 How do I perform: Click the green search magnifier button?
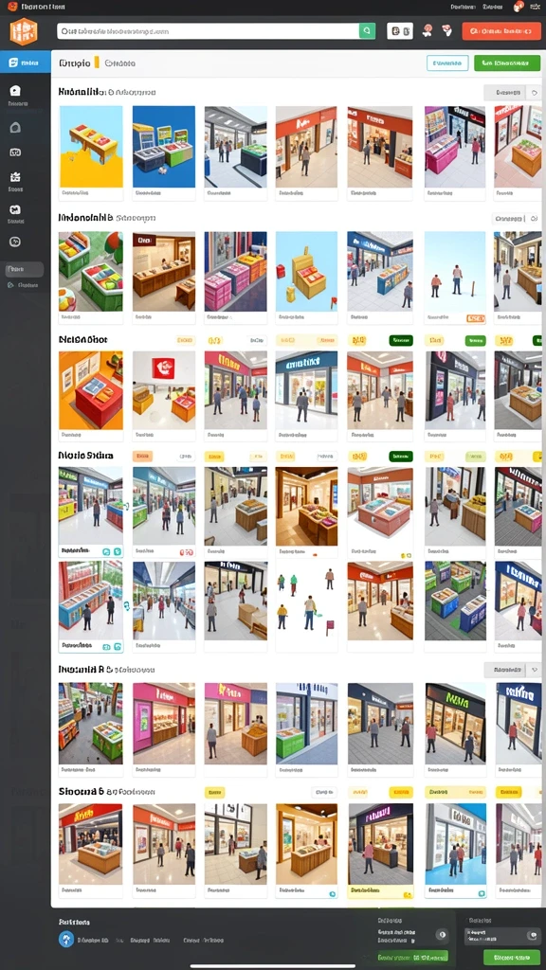click(367, 30)
